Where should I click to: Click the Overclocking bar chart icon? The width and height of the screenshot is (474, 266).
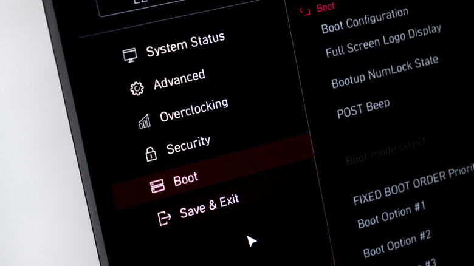coord(145,121)
